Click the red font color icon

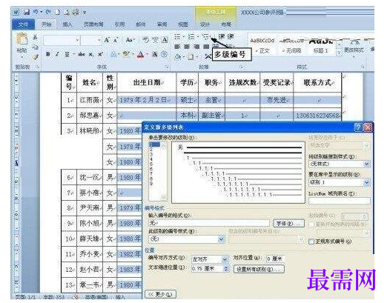click(x=141, y=54)
